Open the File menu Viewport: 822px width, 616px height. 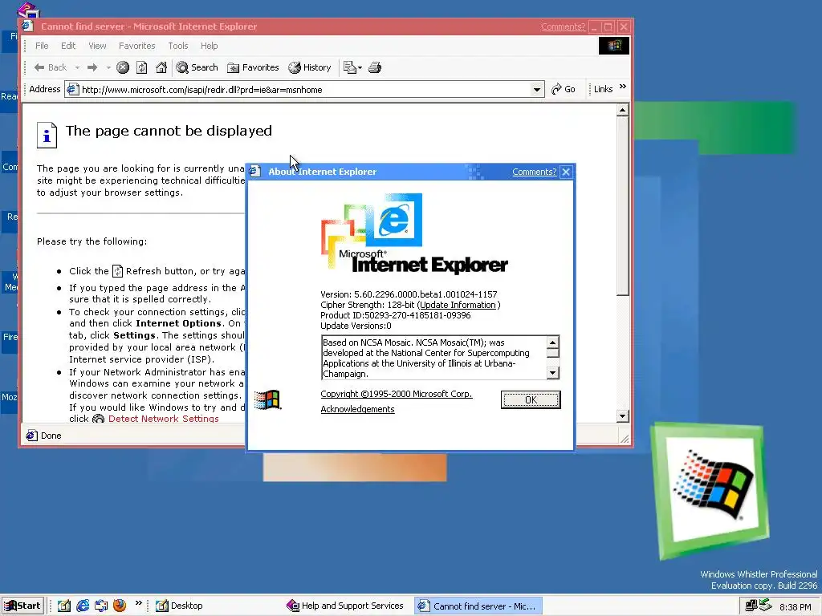pos(42,46)
